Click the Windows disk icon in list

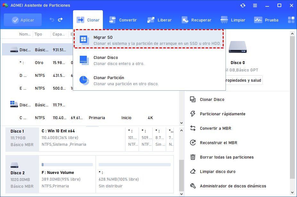14,104
